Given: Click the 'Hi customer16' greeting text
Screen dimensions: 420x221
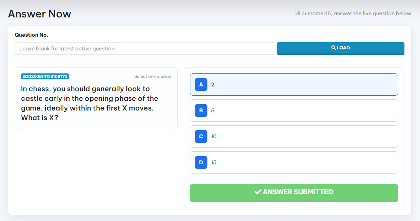Looking at the screenshot, I should point(353,13).
